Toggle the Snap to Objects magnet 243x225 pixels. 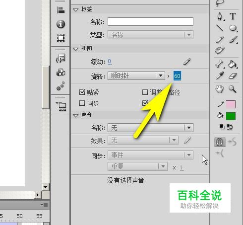(220, 142)
